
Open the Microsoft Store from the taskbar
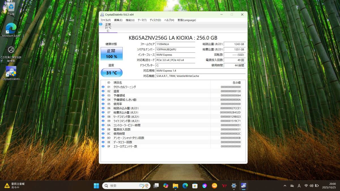click(195, 186)
